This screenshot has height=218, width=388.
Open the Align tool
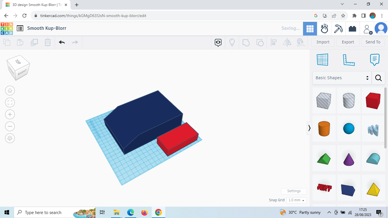pos(274,42)
